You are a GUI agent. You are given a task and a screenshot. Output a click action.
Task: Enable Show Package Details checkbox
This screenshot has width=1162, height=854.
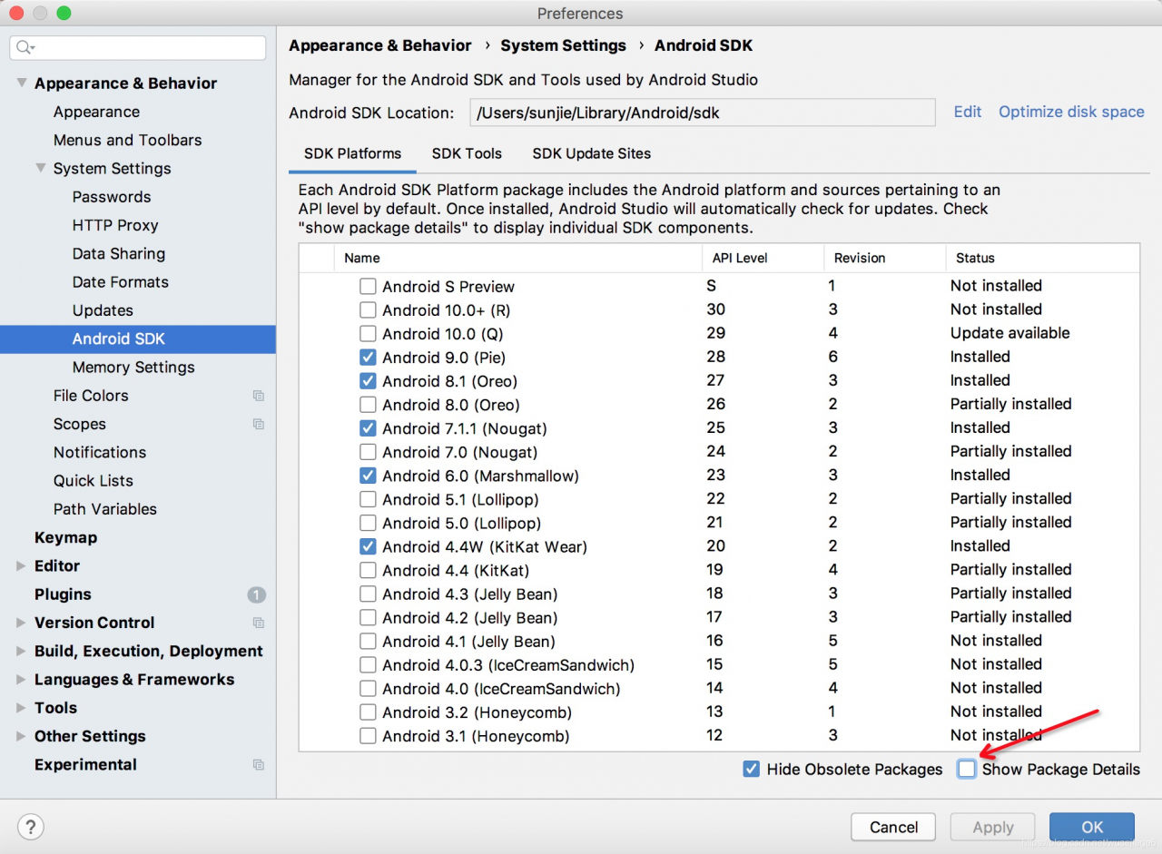pos(967,769)
